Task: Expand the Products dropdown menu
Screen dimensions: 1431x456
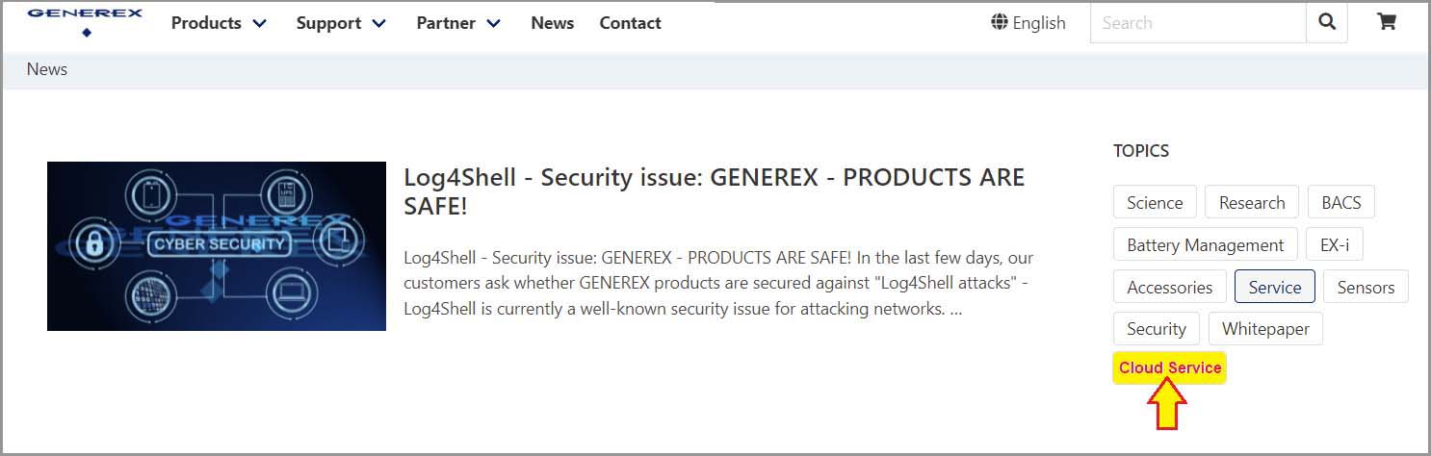Action: click(219, 23)
